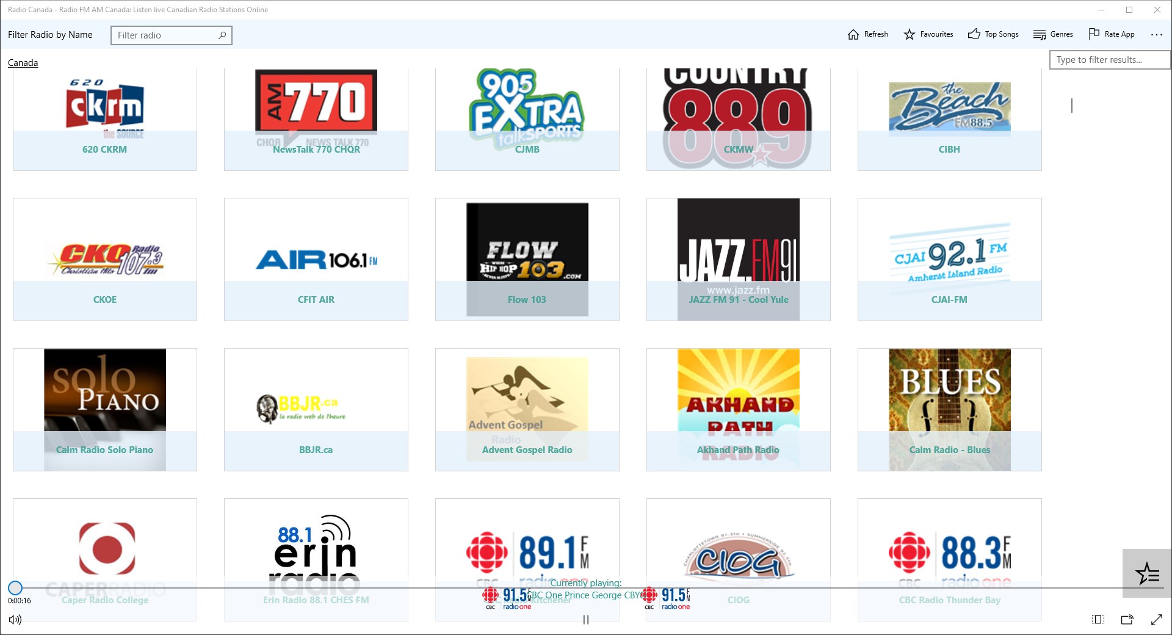This screenshot has width=1172, height=635.
Task: Select Caper Radio College station
Action: click(105, 560)
